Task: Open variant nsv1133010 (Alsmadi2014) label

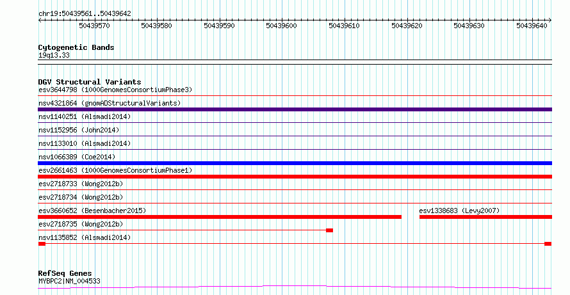Action: 85,143
